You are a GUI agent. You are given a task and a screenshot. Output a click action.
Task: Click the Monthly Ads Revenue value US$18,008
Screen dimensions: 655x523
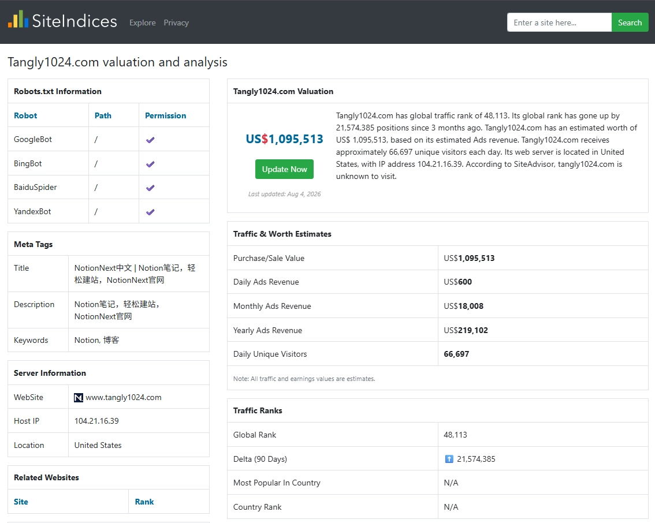pyautogui.click(x=464, y=307)
